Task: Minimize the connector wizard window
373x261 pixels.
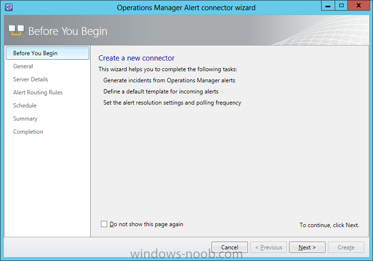Action: pos(328,5)
